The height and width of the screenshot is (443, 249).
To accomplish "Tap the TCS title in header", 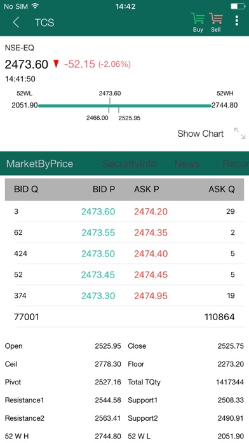I will click(x=44, y=22).
